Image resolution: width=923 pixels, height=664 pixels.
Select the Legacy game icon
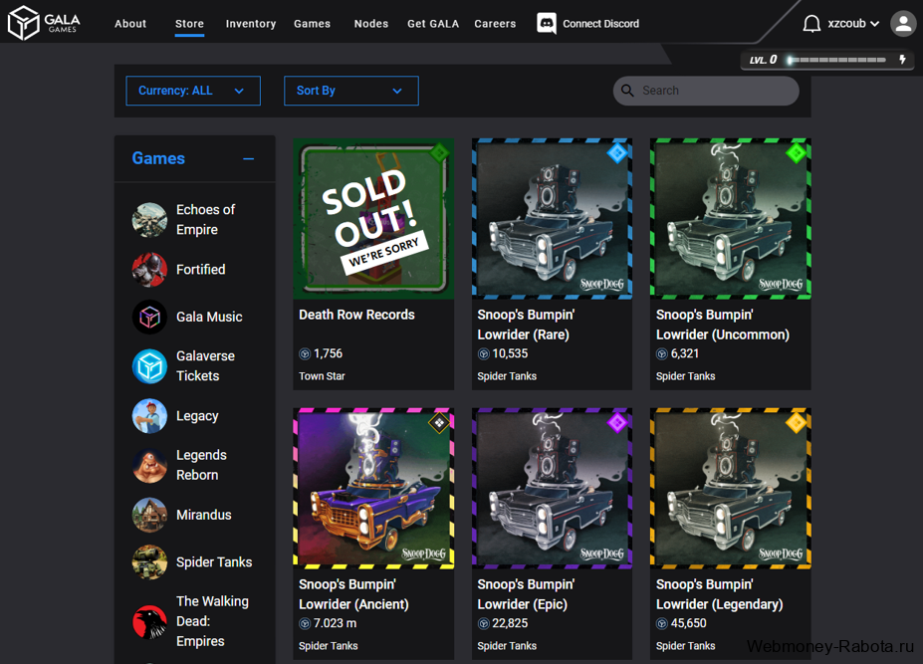(149, 416)
